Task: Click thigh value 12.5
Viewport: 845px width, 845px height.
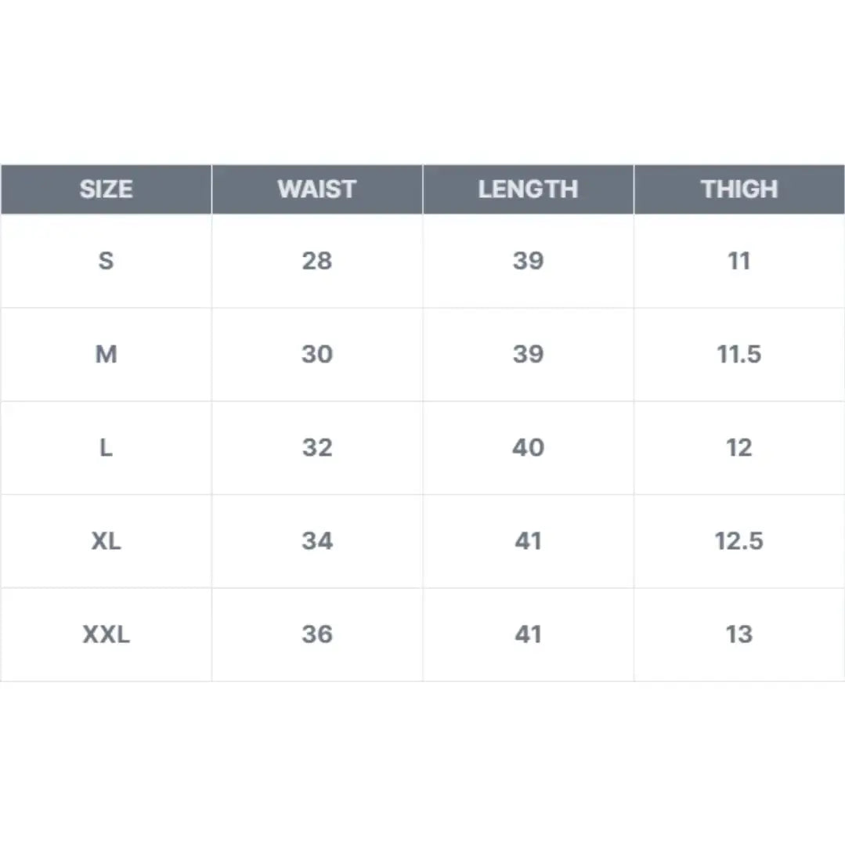Action: coord(738,541)
